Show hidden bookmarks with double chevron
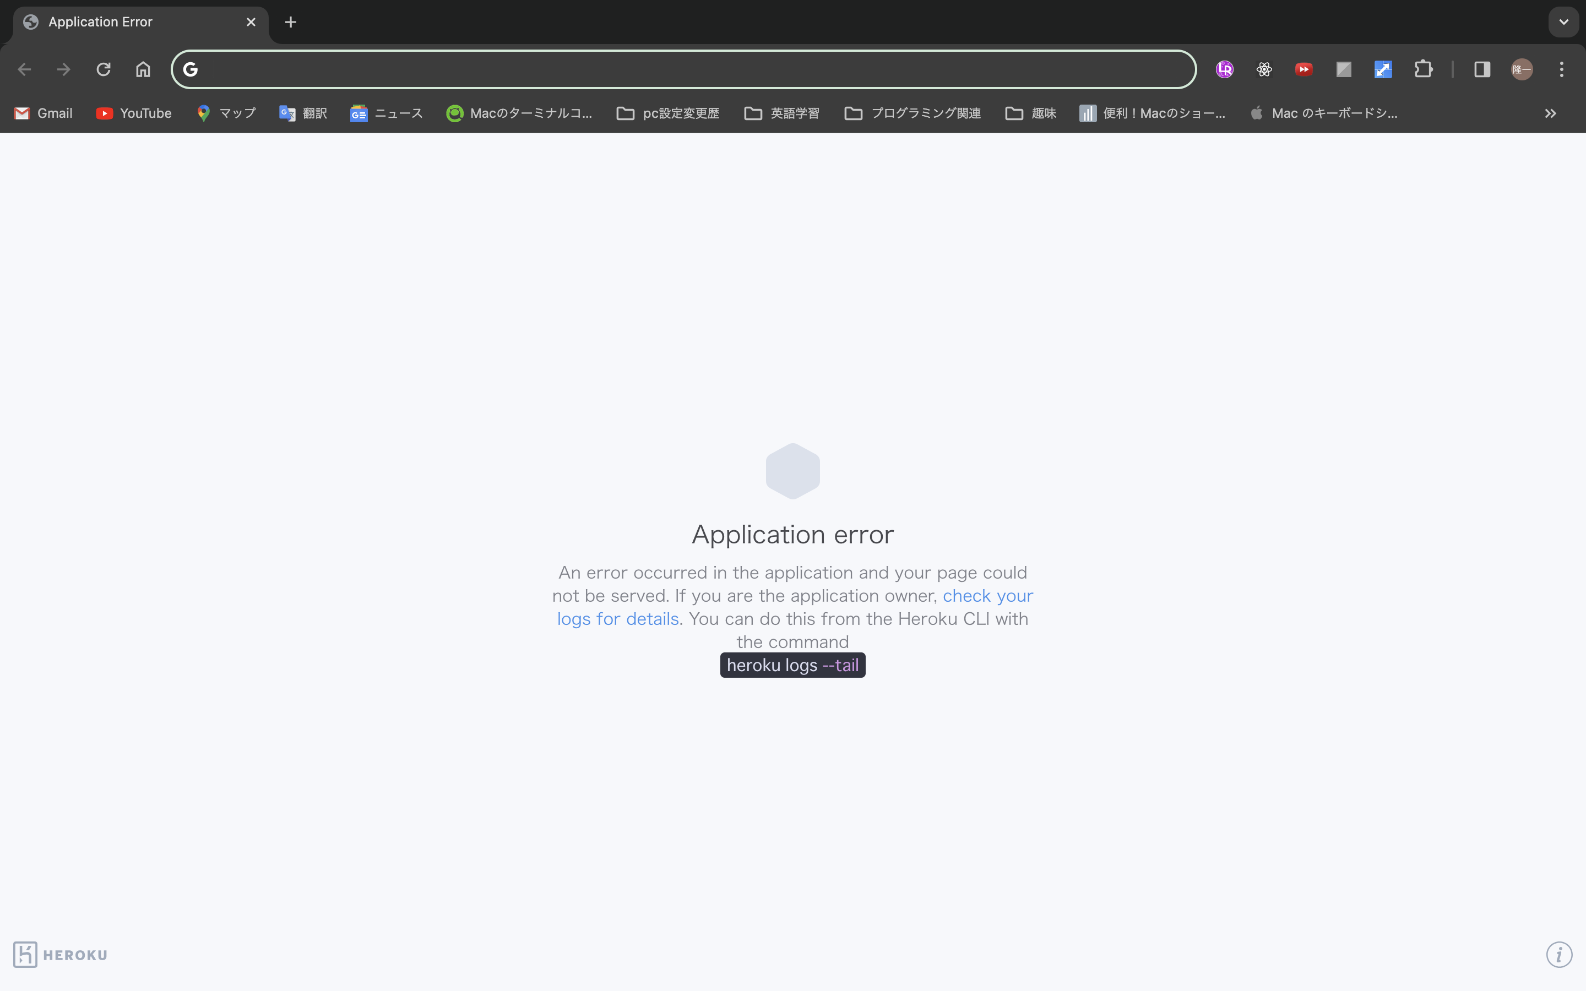 click(x=1550, y=113)
